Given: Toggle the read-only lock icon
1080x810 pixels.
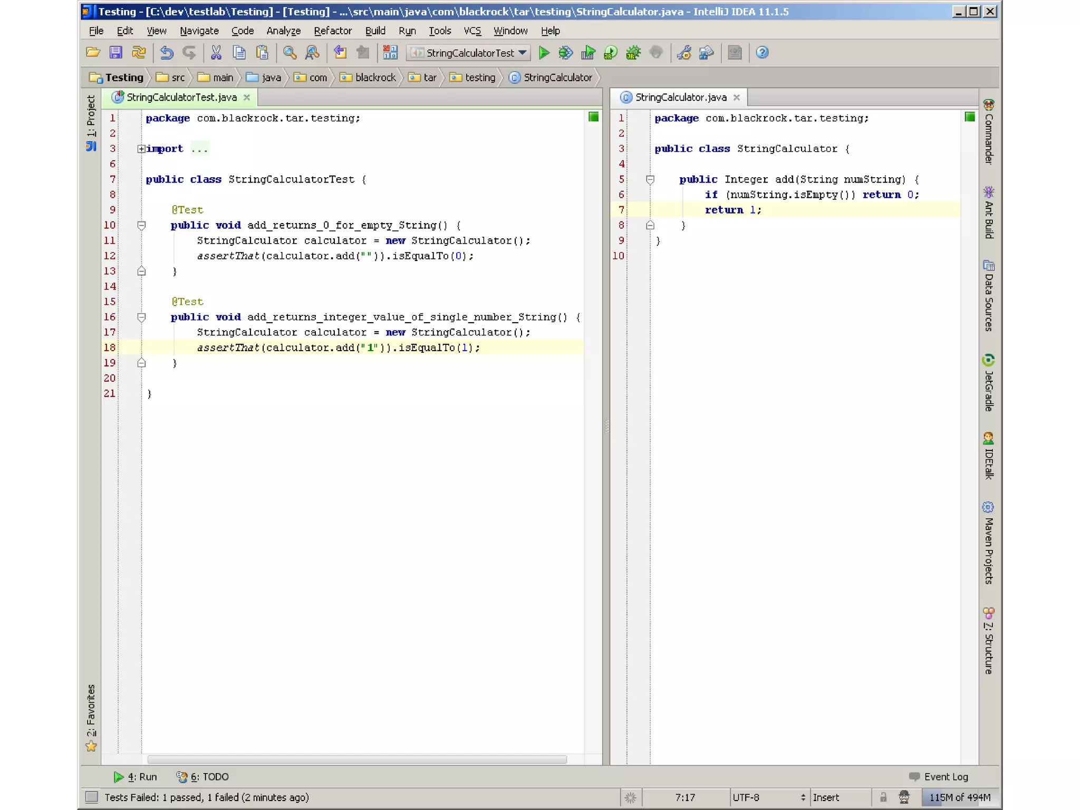Looking at the screenshot, I should click(883, 797).
